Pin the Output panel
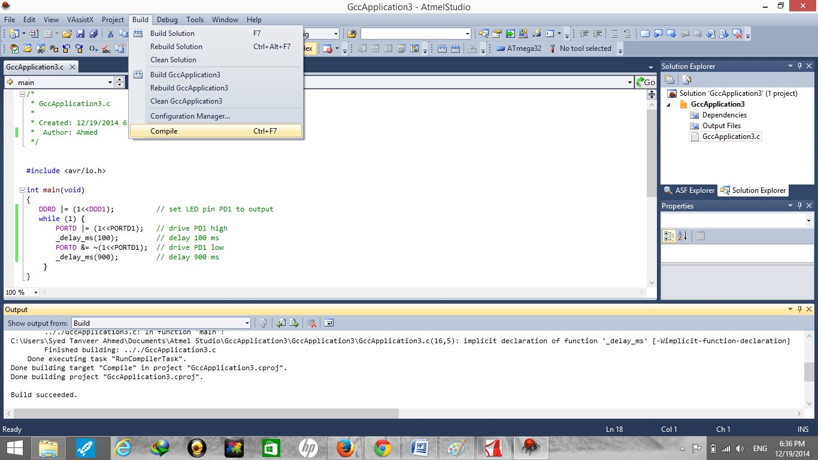Screen dimensions: 818x460 (x=800, y=310)
